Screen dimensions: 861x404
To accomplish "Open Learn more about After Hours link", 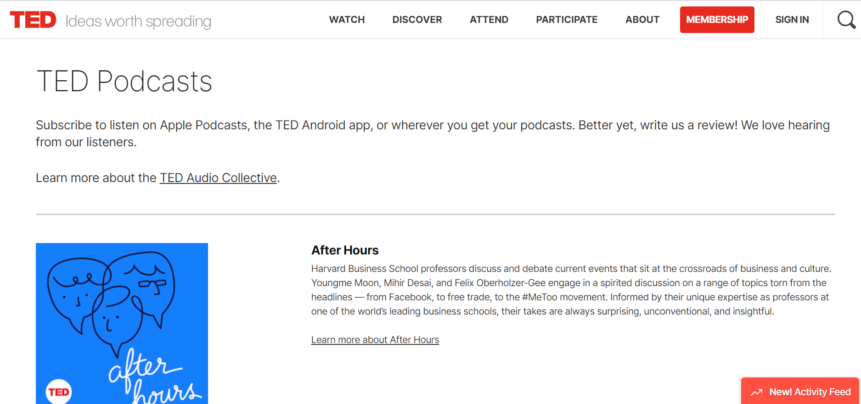I will click(375, 340).
